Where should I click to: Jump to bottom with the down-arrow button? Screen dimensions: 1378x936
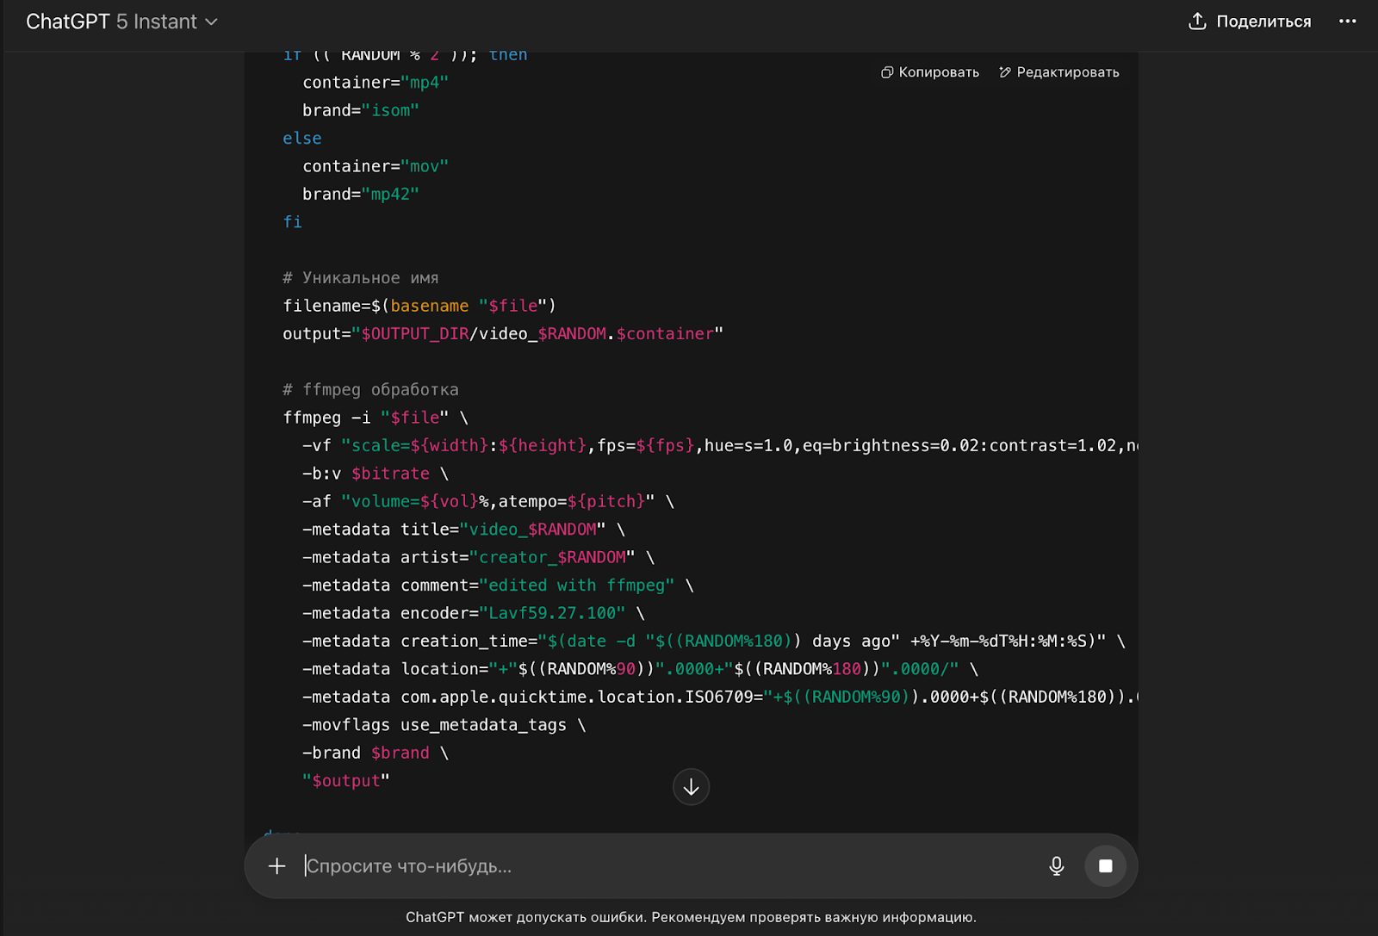691,787
